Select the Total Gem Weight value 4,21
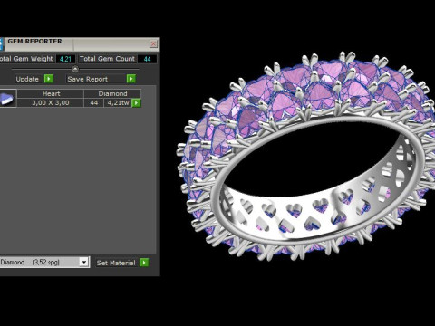Screen dimensions: 435x326 [x=65, y=59]
